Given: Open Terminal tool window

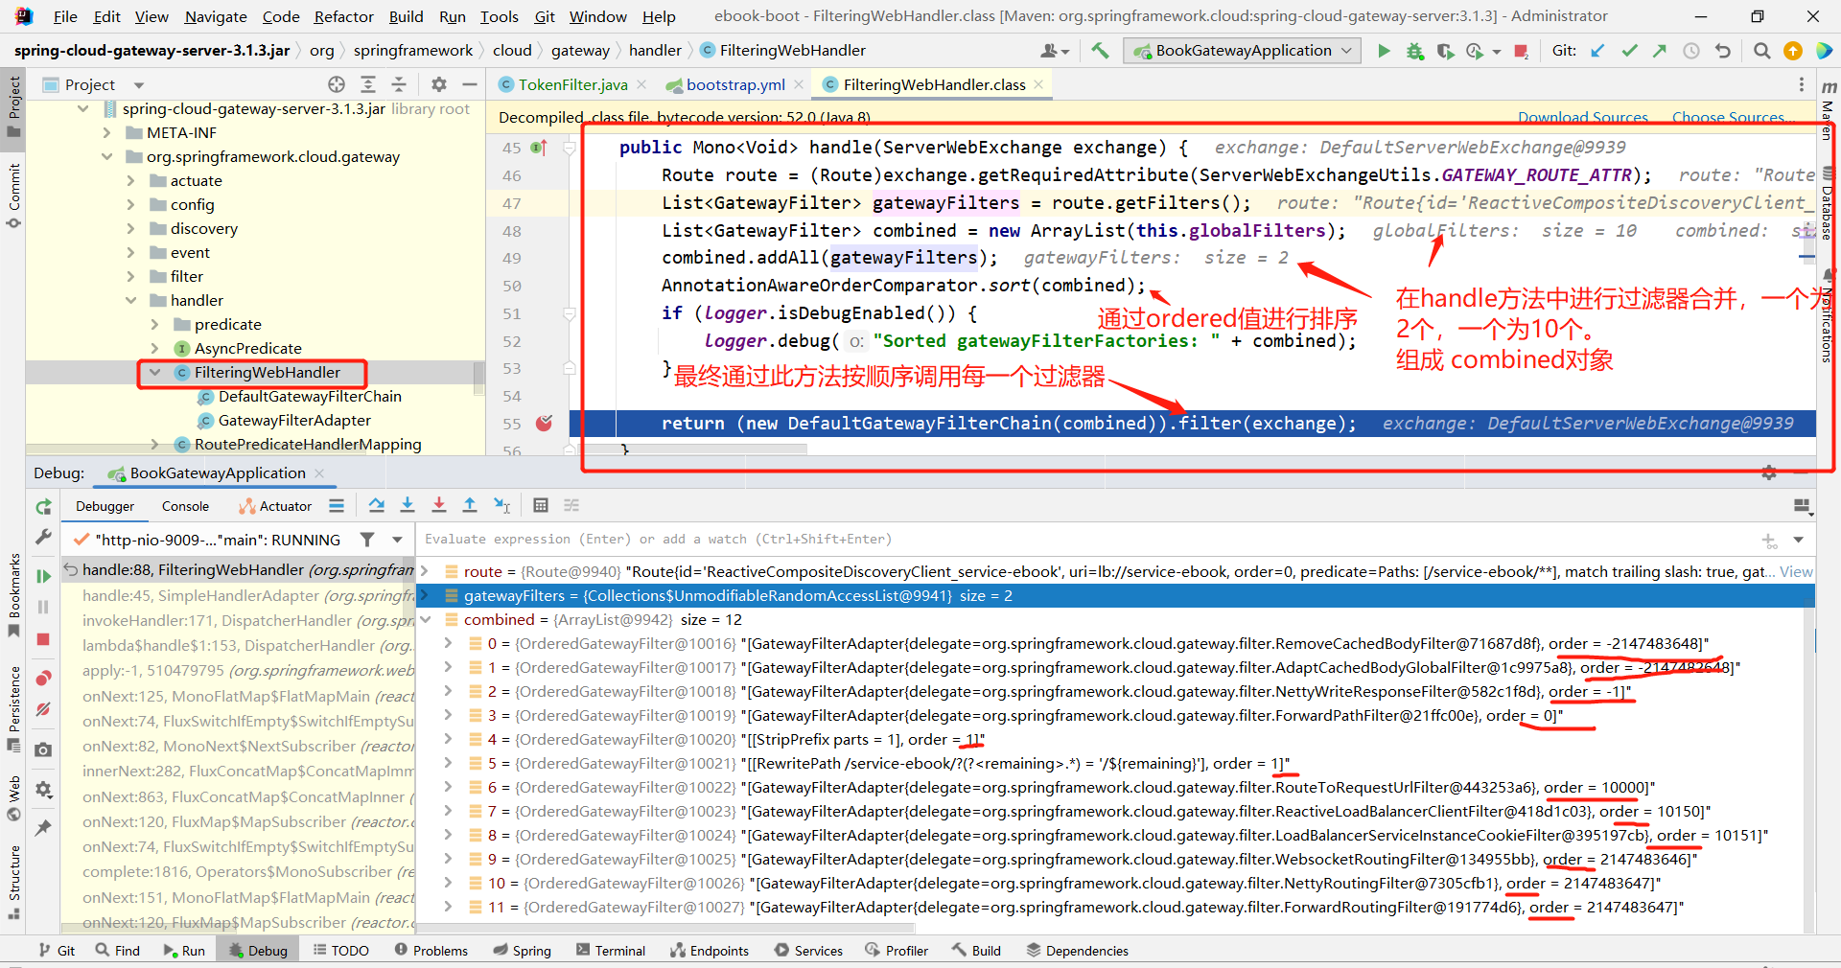Looking at the screenshot, I should click(611, 951).
